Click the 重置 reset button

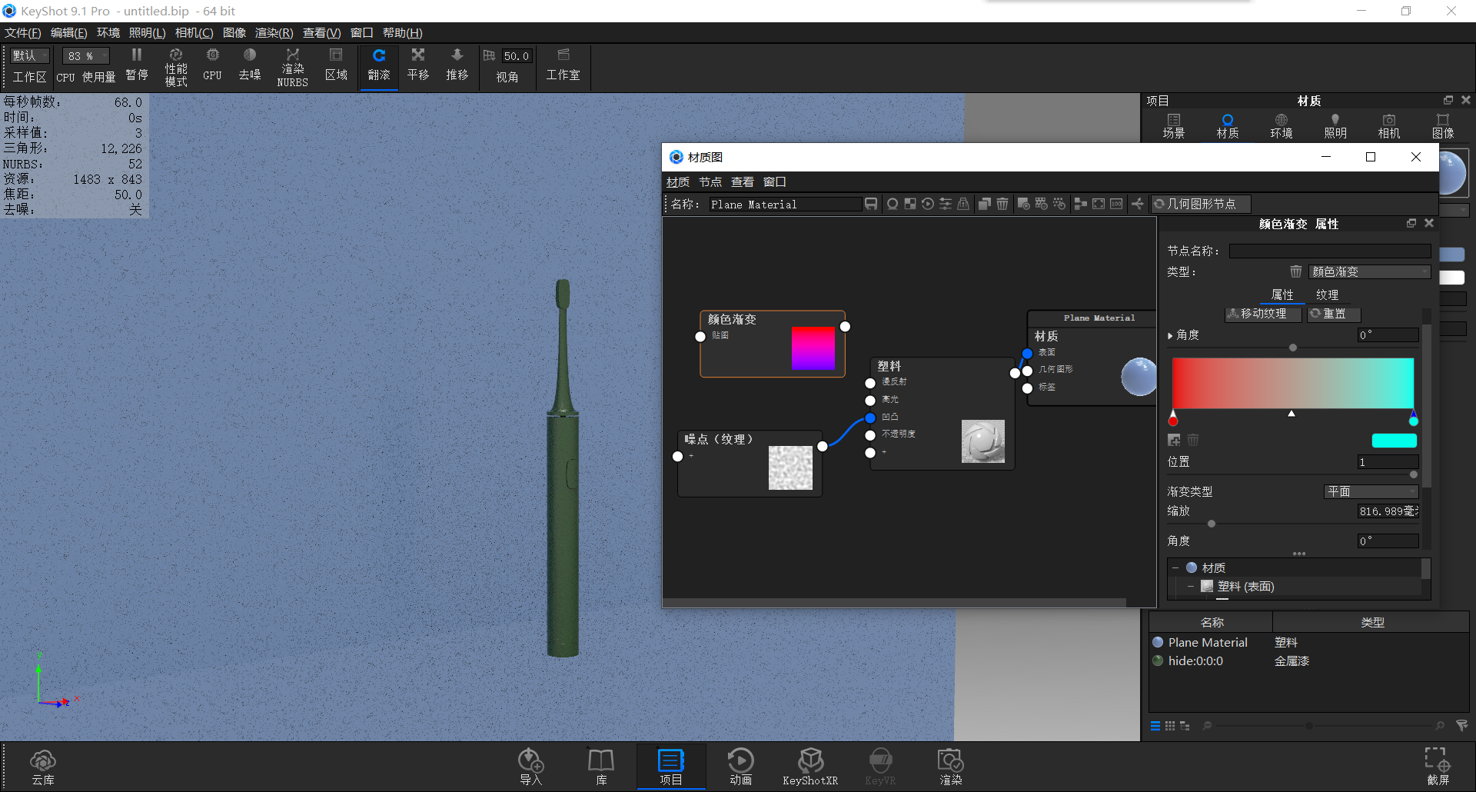tap(1333, 314)
